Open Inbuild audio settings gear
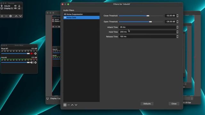The height and width of the screenshot is (115, 205). 36,63
